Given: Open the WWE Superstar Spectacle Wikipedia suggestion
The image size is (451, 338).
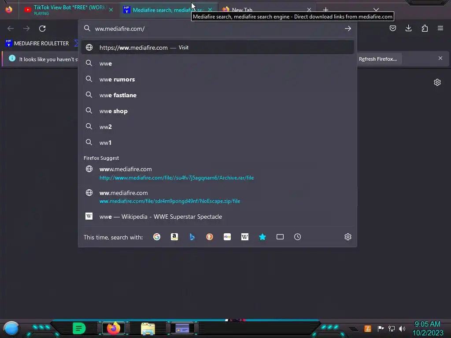Looking at the screenshot, I should 218,217.
